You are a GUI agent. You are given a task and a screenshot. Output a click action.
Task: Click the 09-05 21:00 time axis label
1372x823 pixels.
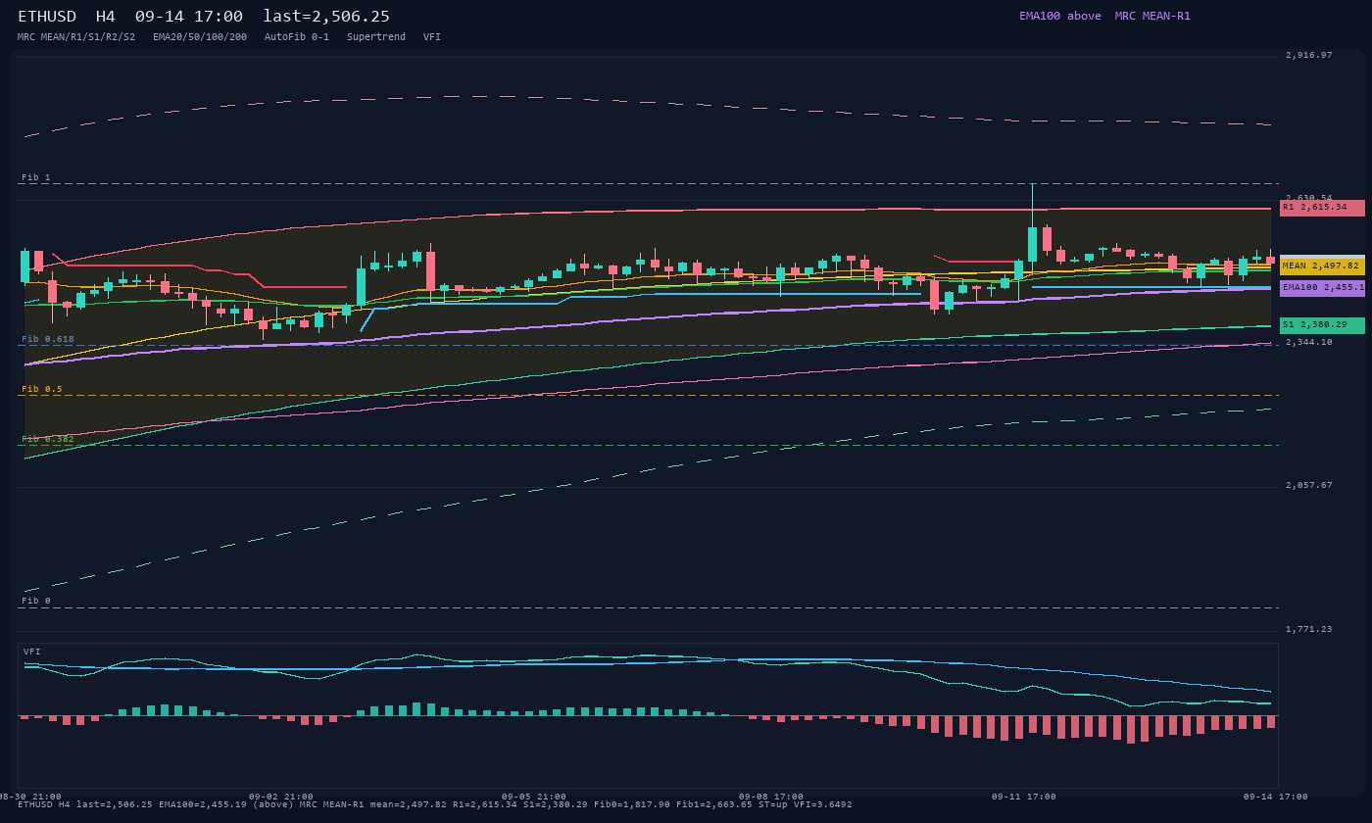pos(534,797)
